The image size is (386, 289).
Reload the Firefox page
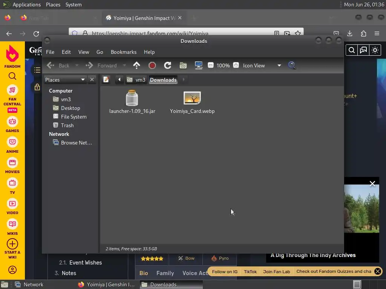pos(36,33)
